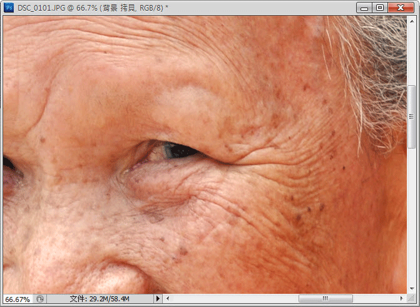Click the horizontal scrollbar right arrow
Screen dimensions: 420x307
(402, 299)
